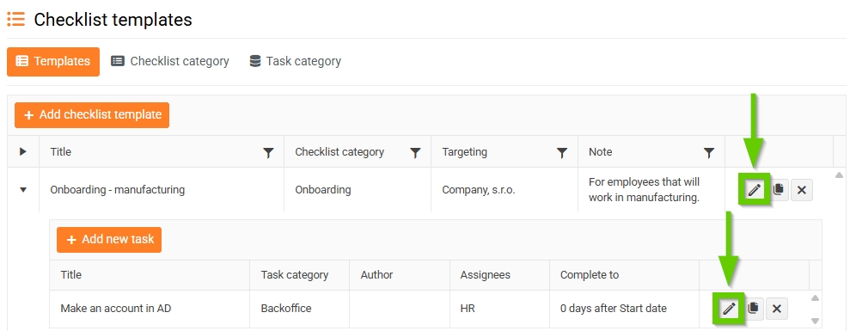
Task: Duplicate the Make an account in AD task
Action: [x=753, y=309]
